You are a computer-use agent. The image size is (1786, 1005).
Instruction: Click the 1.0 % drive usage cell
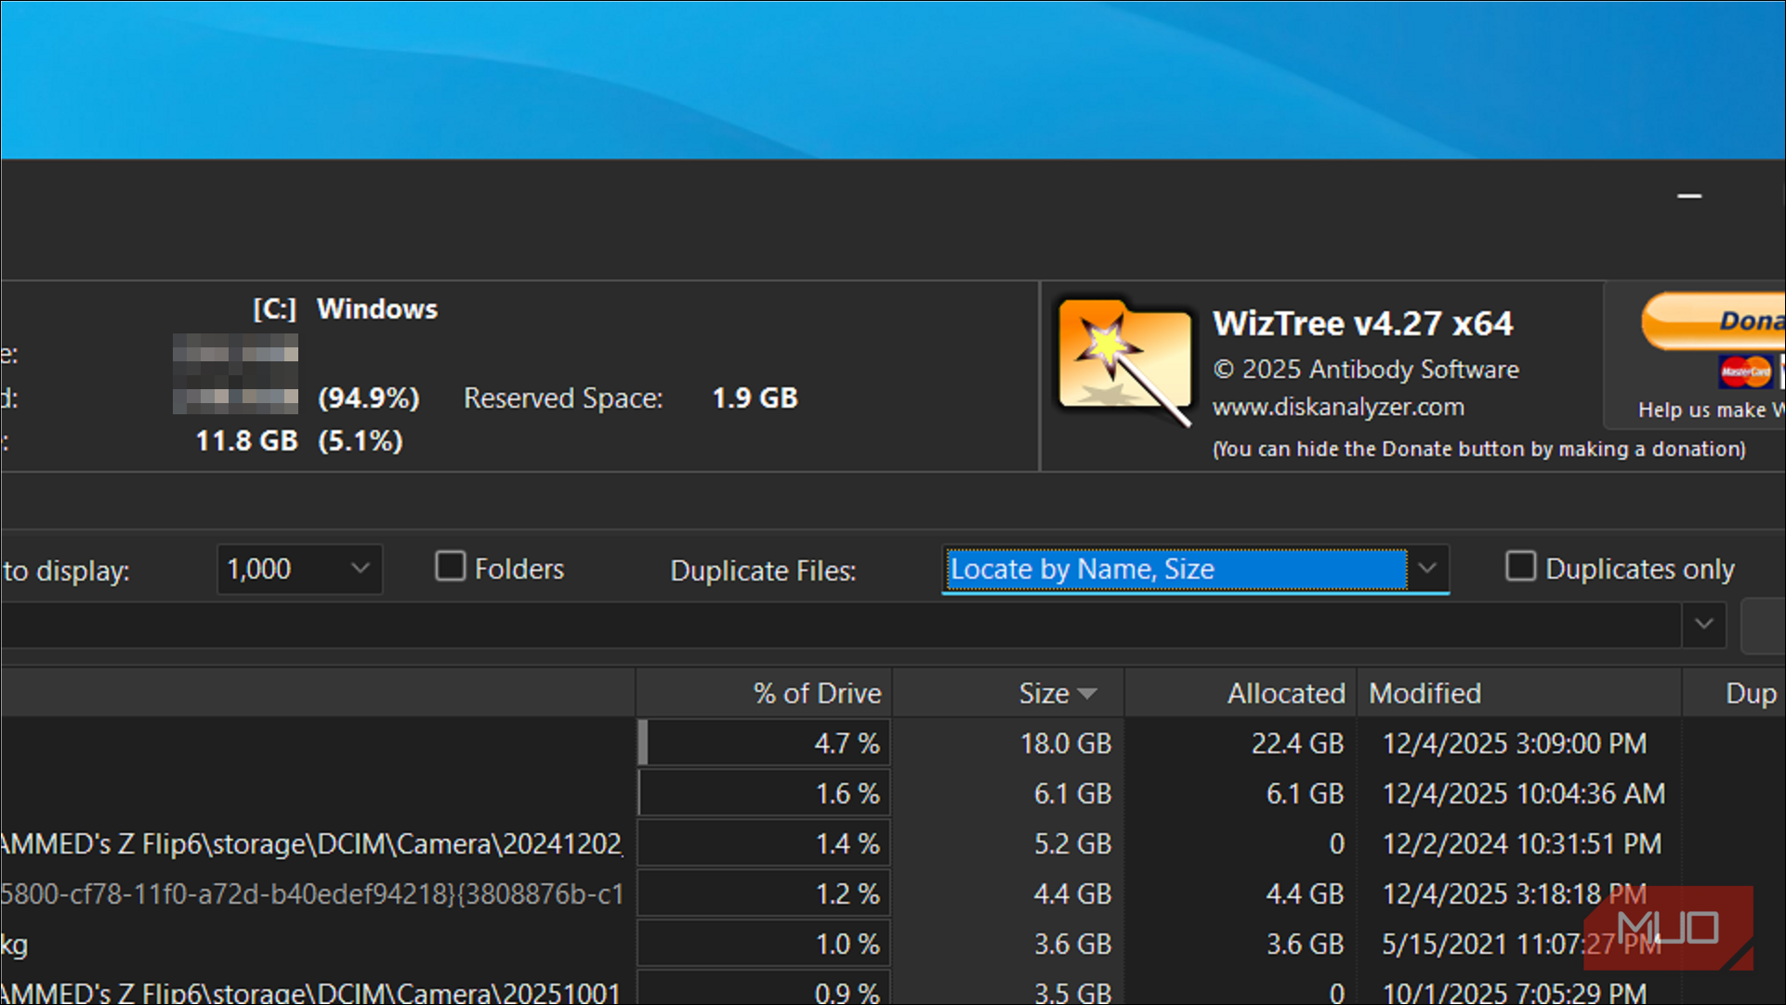[x=764, y=944]
